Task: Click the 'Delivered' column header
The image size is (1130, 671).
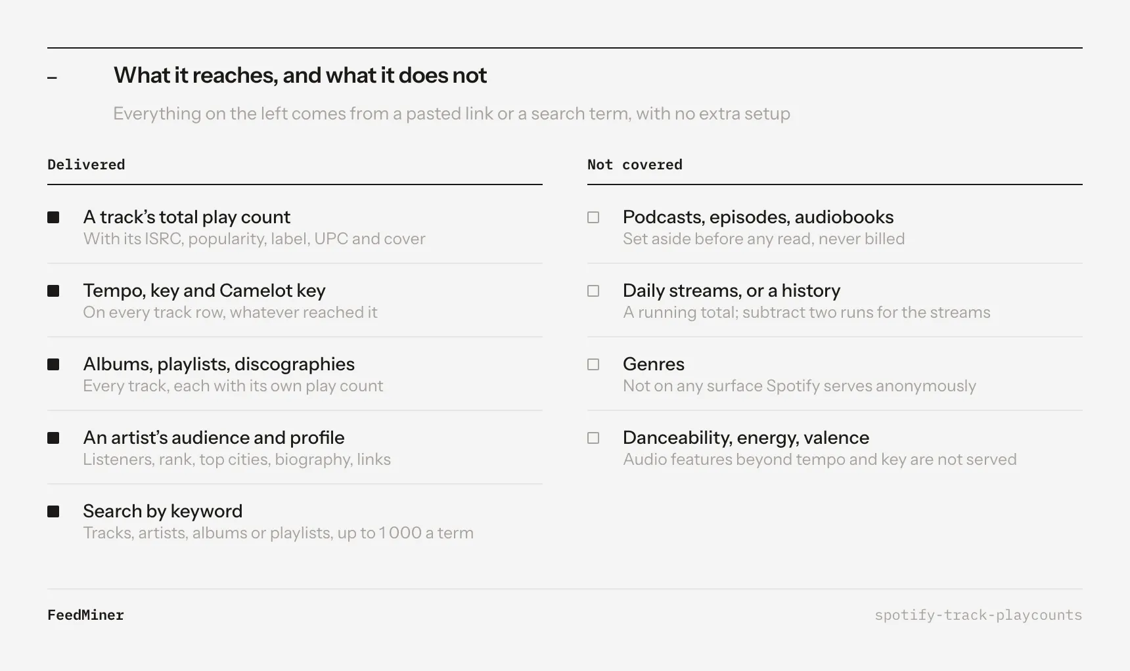Action: pyautogui.click(x=86, y=165)
